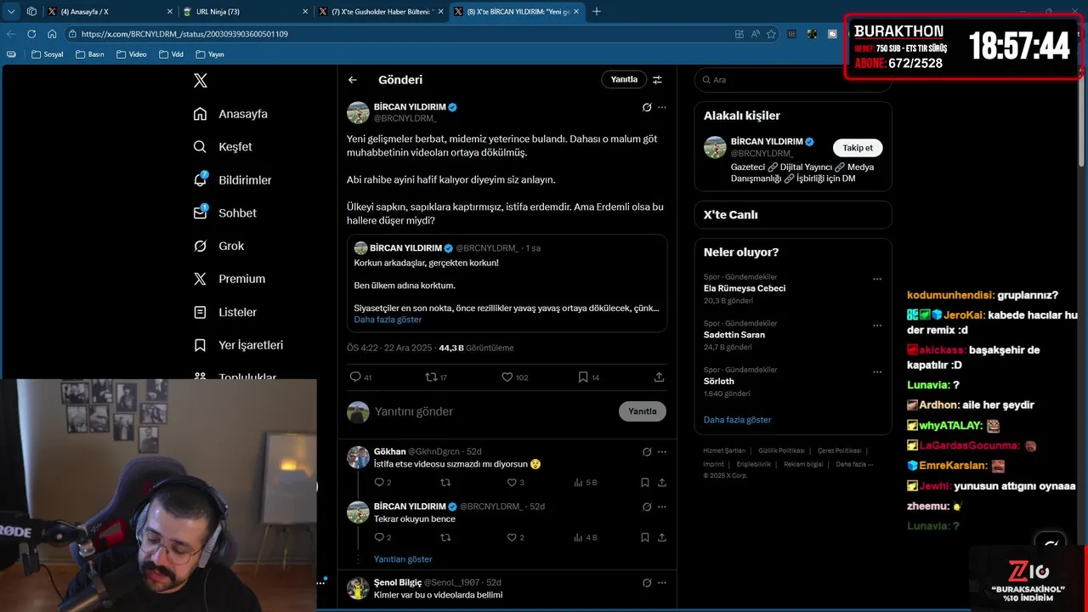This screenshot has height=612, width=1088.
Task: Open Video bookmarks folder
Action: [x=131, y=54]
